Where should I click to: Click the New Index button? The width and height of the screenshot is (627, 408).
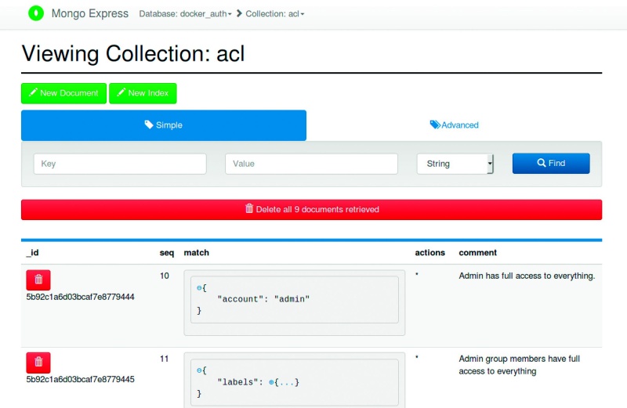click(143, 93)
